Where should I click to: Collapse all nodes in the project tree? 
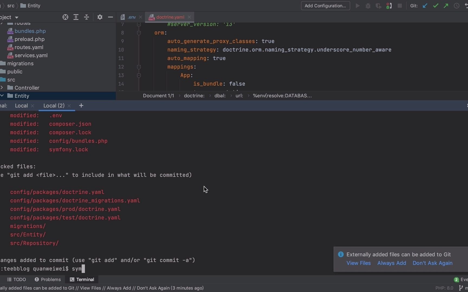click(x=86, y=17)
